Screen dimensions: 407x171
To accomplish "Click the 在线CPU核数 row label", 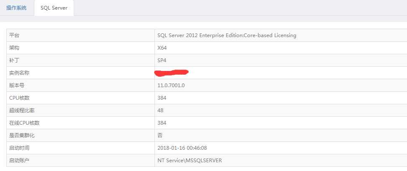I will (x=24, y=123).
